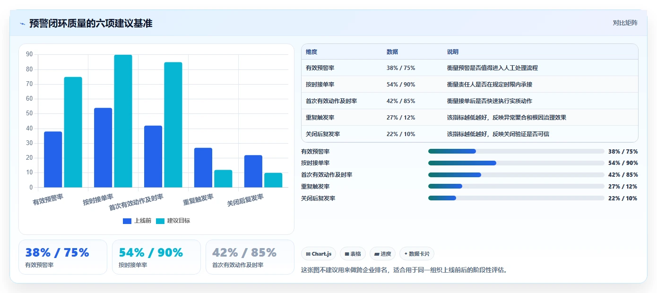
Task: Click the cyan bar for 首次有效动作及时率
Action: (173, 125)
